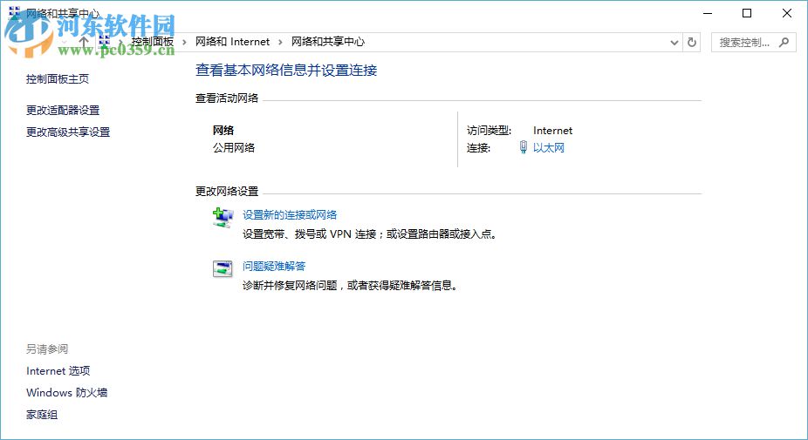Click the 查看基本网络信息并设置连接 heading
The width and height of the screenshot is (808, 440).
click(x=286, y=71)
